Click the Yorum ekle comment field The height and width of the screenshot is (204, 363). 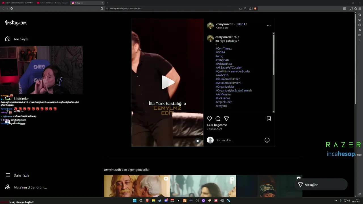click(238, 140)
